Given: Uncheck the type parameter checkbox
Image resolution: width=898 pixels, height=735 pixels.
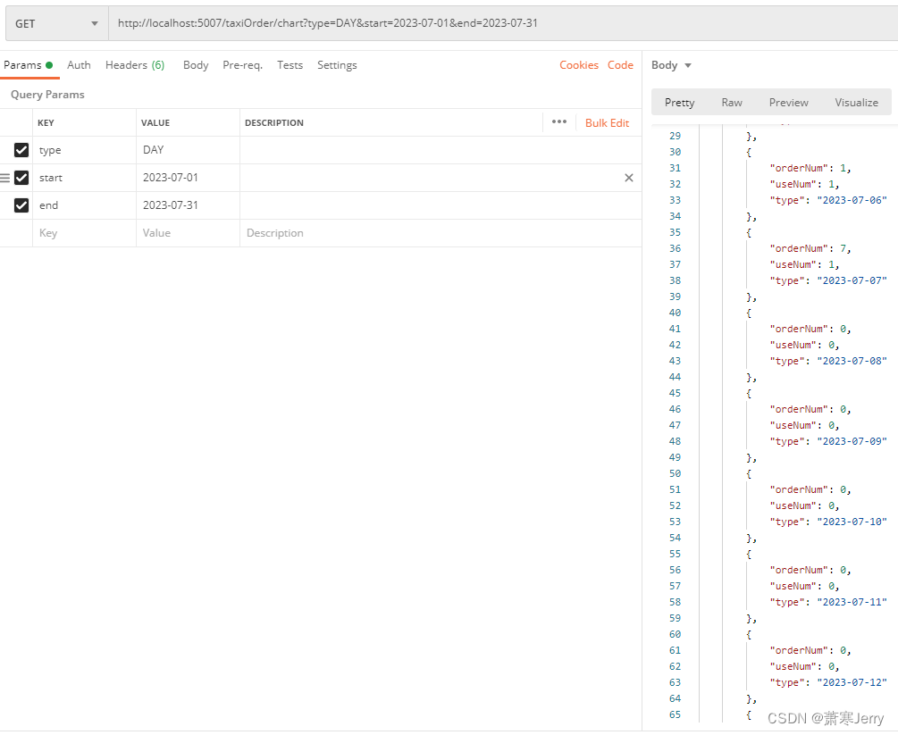Looking at the screenshot, I should tap(21, 150).
